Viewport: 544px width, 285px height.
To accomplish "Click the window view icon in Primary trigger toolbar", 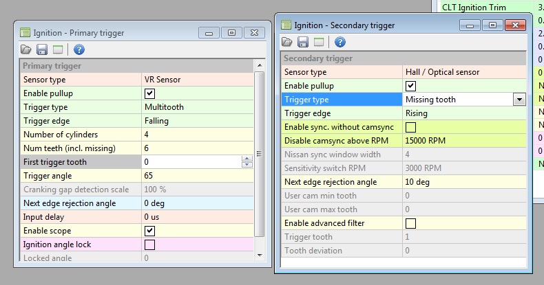I will click(x=58, y=49).
